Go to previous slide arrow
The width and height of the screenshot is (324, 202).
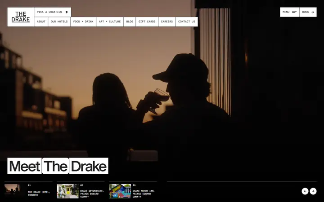pos(305,191)
